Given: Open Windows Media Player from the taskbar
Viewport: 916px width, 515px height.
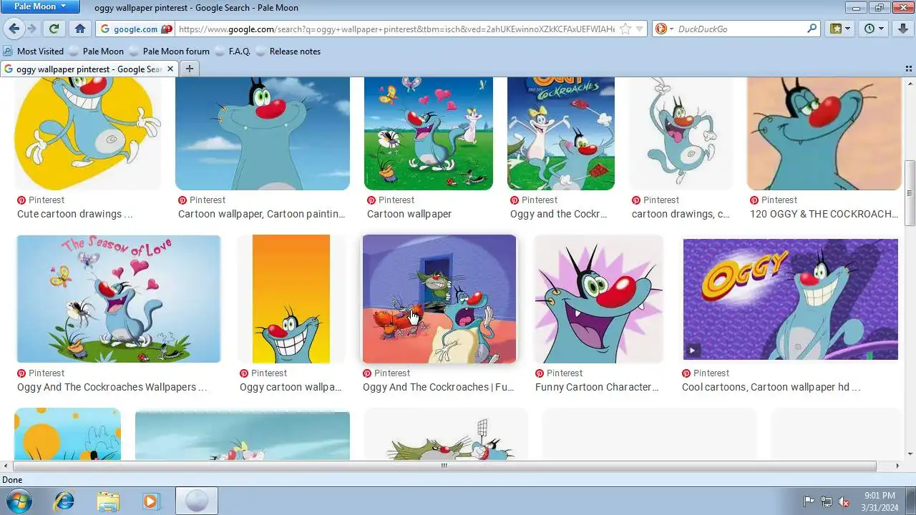Looking at the screenshot, I should [151, 501].
